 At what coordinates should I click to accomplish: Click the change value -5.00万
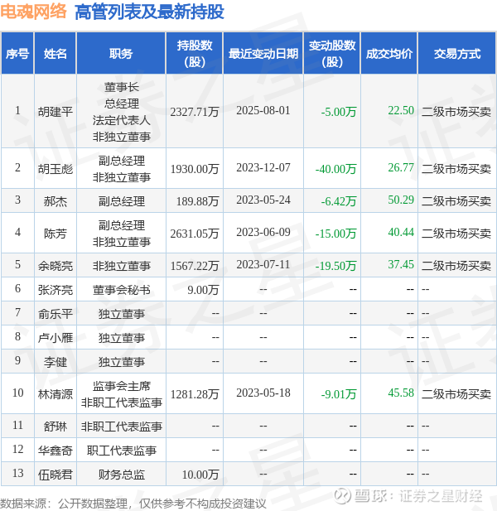(339, 112)
